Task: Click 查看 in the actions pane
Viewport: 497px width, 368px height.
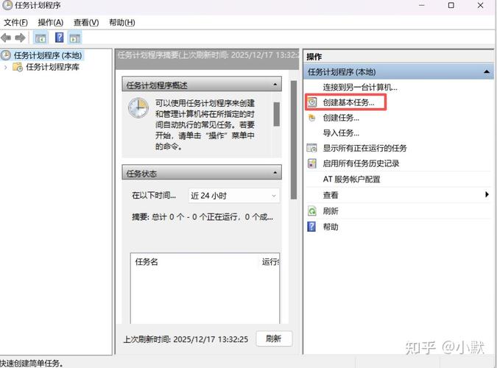Action: (x=331, y=195)
